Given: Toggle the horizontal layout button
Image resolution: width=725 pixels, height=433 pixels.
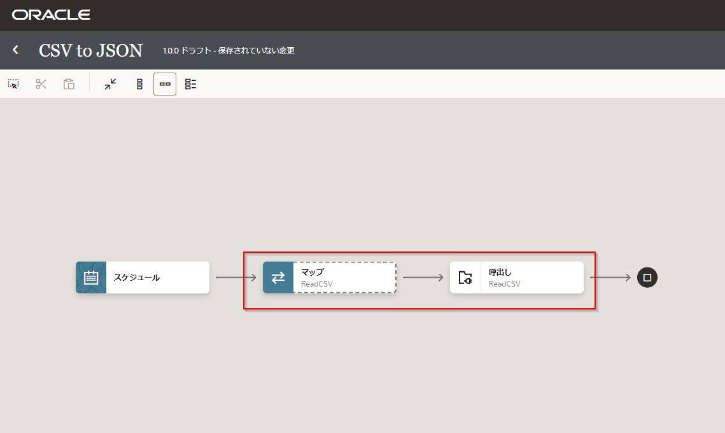Looking at the screenshot, I should tap(165, 84).
